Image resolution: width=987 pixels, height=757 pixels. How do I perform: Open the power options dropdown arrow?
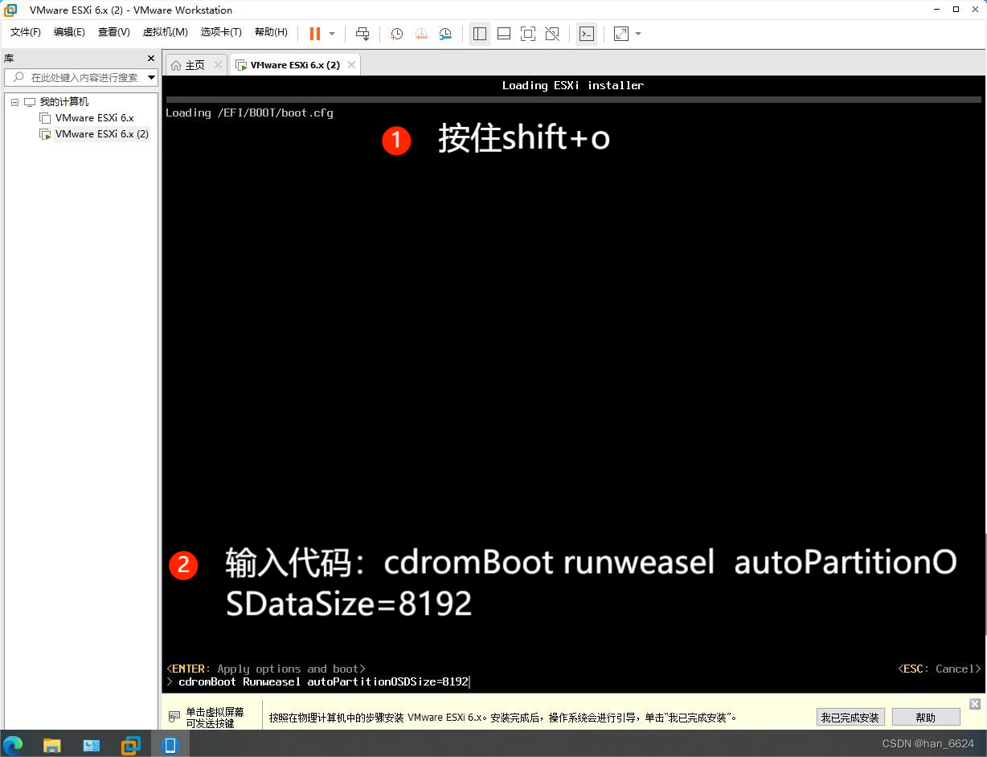(332, 34)
